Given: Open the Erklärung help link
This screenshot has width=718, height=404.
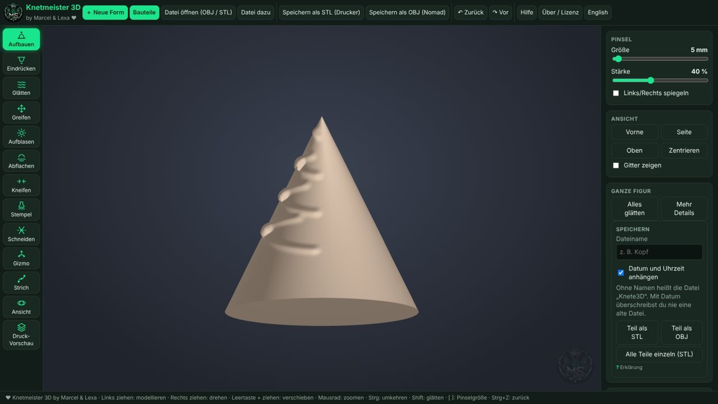Looking at the screenshot, I should 629,368.
